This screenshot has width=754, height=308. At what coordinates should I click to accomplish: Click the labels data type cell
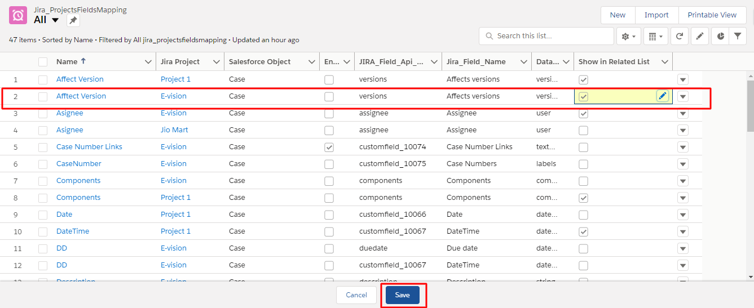pyautogui.click(x=546, y=164)
